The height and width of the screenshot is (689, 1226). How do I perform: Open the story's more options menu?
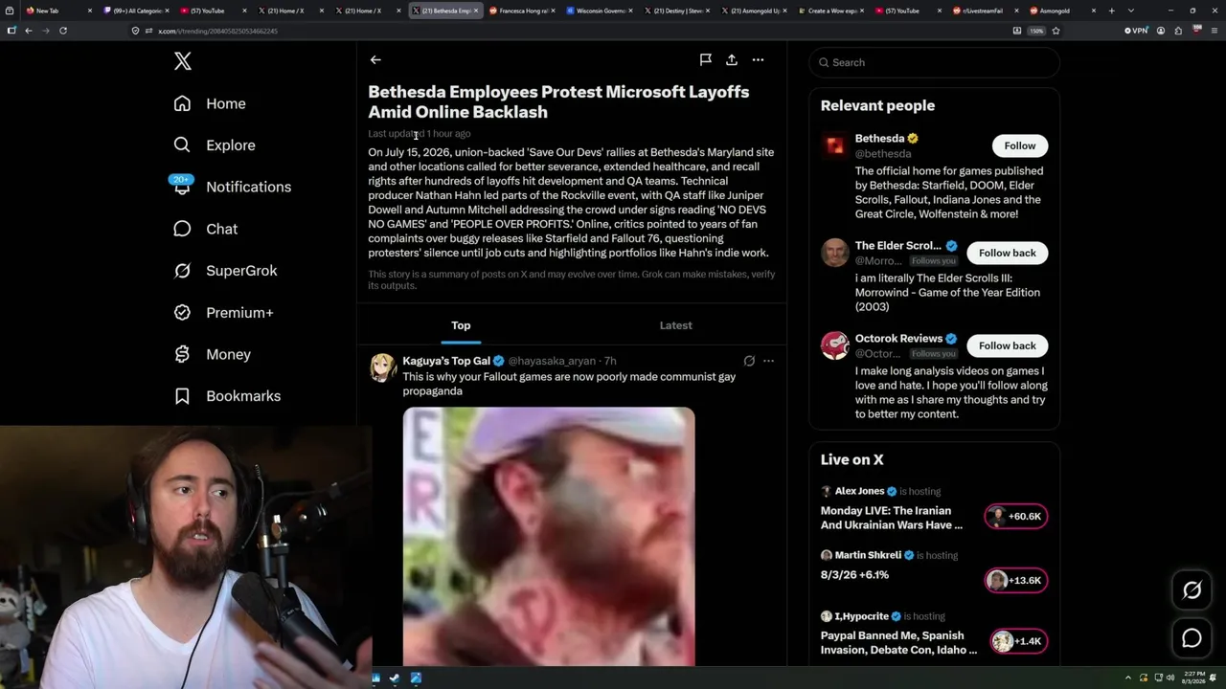click(x=758, y=59)
